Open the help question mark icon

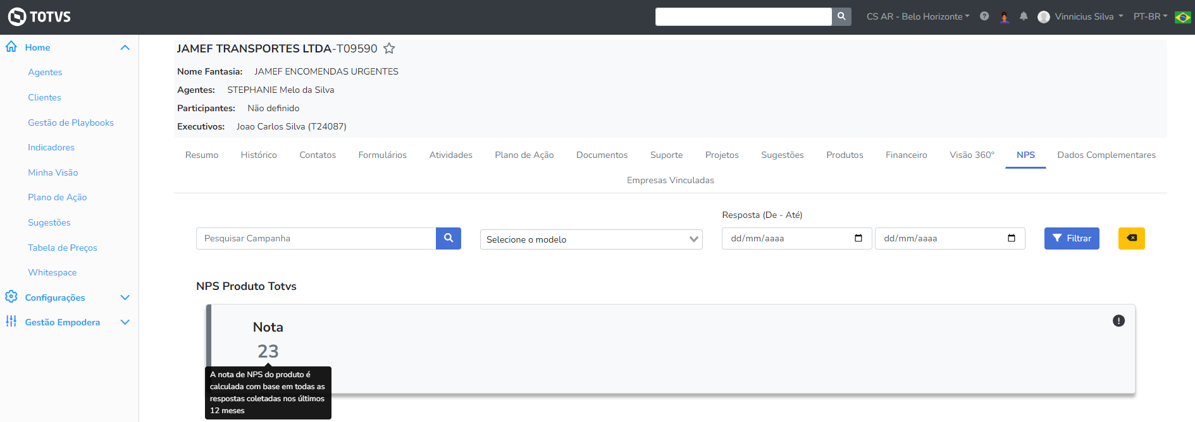(984, 16)
